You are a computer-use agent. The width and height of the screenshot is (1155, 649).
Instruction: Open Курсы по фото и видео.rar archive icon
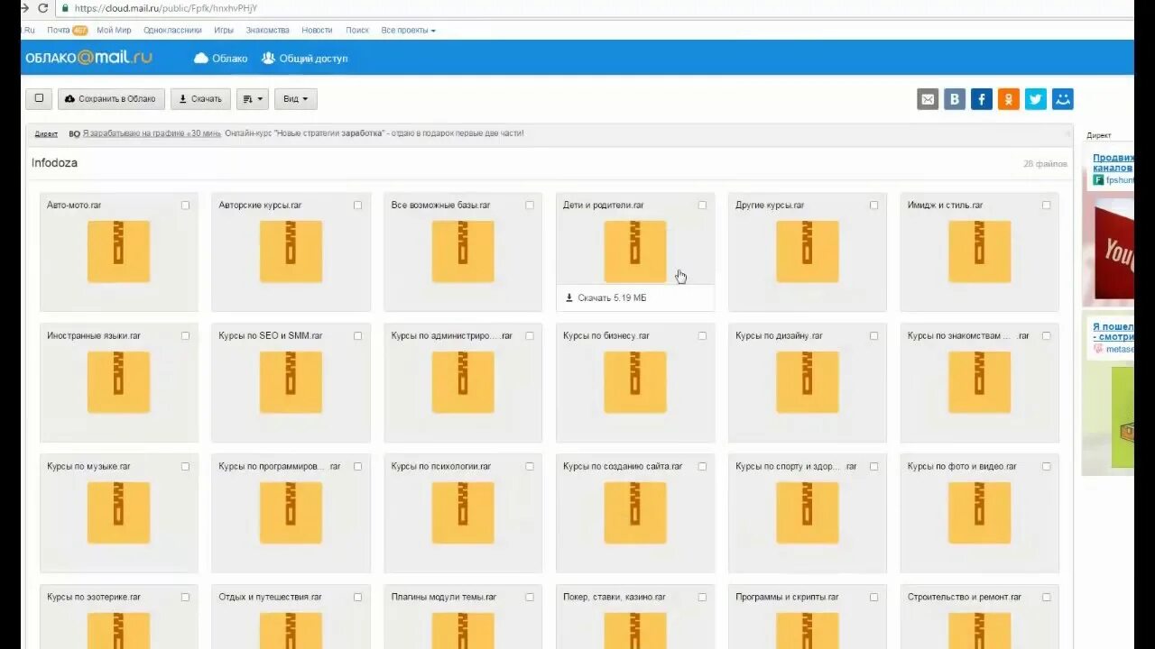pyautogui.click(x=980, y=513)
